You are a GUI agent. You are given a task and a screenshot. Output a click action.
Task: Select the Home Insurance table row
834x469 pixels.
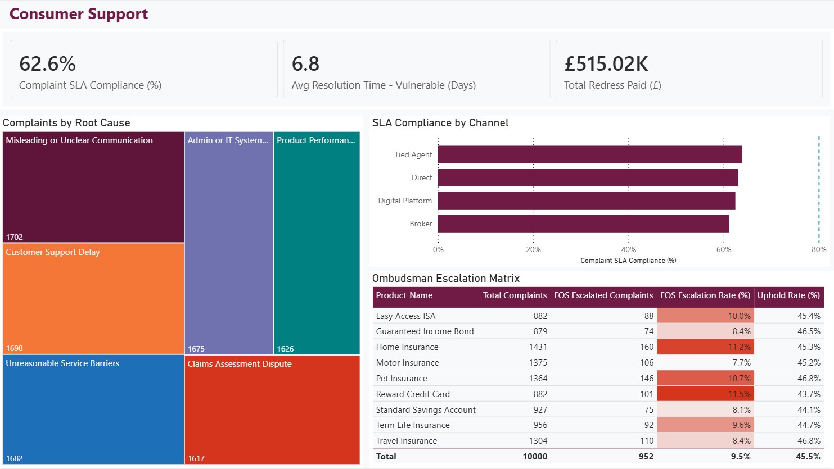598,347
